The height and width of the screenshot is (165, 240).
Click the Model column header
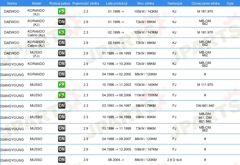tap(37, 3)
